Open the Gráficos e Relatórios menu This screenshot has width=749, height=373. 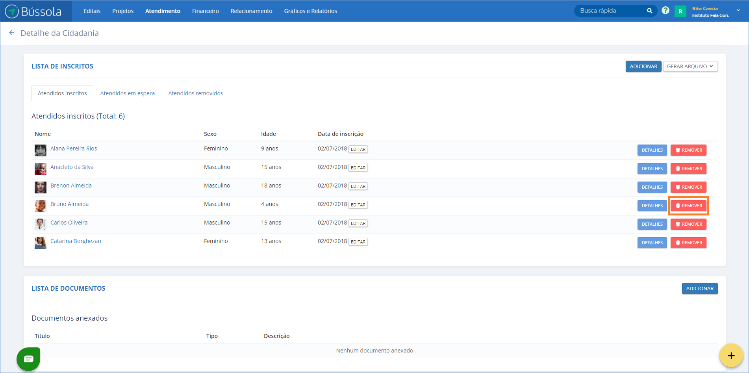pyautogui.click(x=310, y=11)
